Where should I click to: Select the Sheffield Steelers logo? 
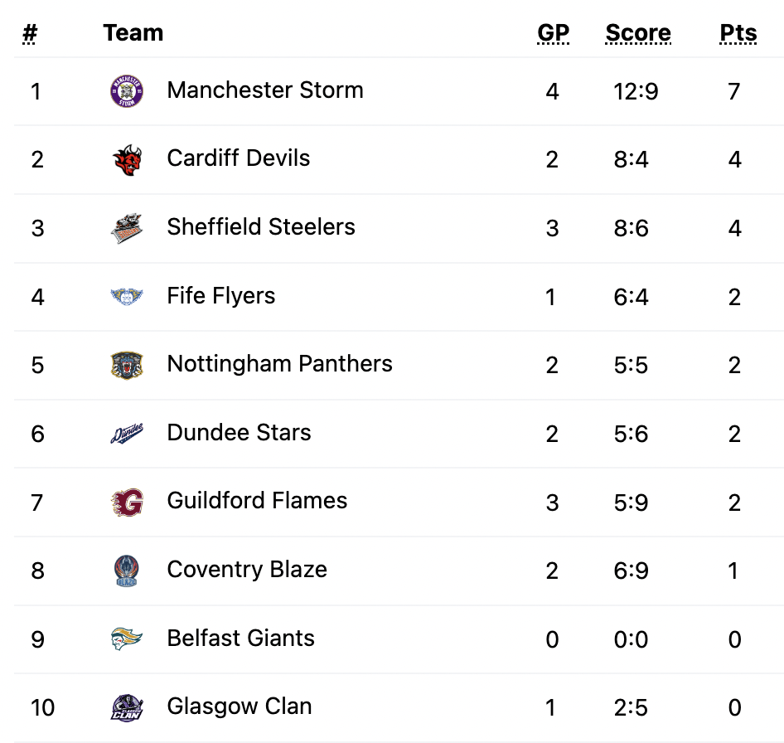coord(127,228)
